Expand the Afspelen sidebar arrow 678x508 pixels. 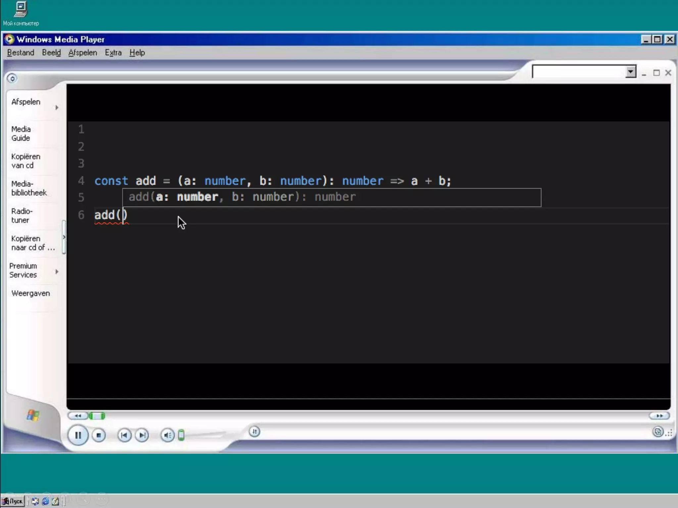57,107
